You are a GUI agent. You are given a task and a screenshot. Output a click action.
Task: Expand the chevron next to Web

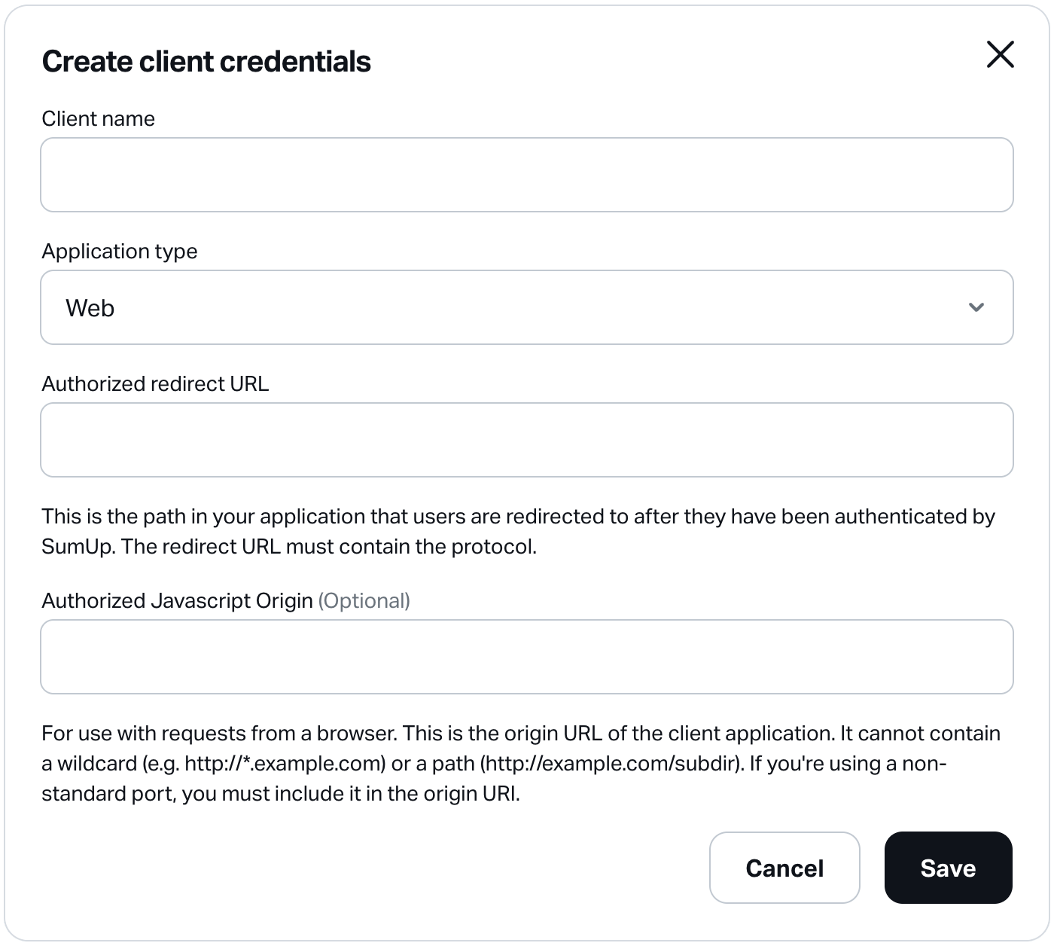coord(976,307)
